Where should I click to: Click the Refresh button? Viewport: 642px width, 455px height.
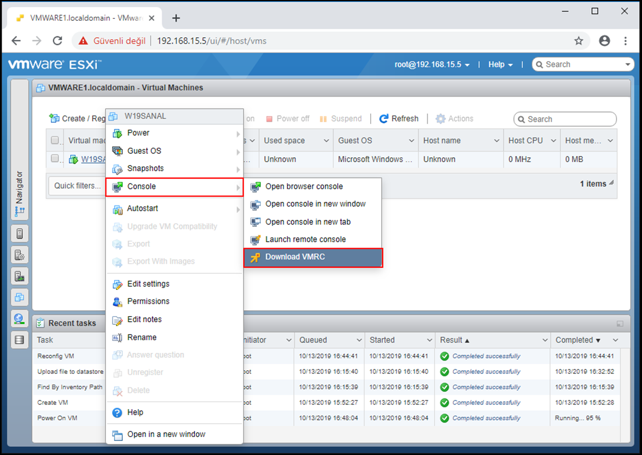coord(399,119)
